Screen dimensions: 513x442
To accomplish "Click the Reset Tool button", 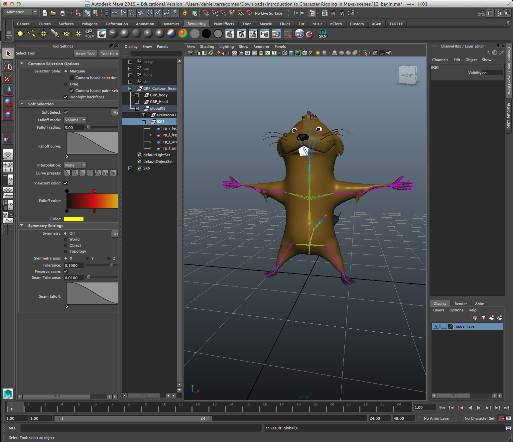I will coord(85,54).
